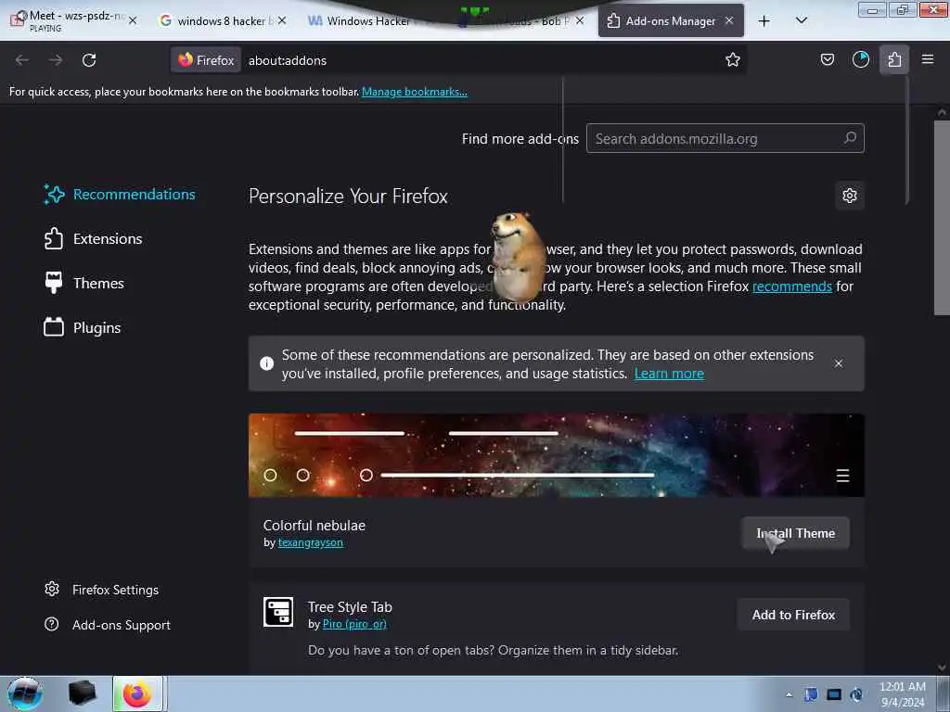The width and height of the screenshot is (950, 712).
Task: Click the Colorful nebulae theme preview image
Action: click(x=557, y=455)
